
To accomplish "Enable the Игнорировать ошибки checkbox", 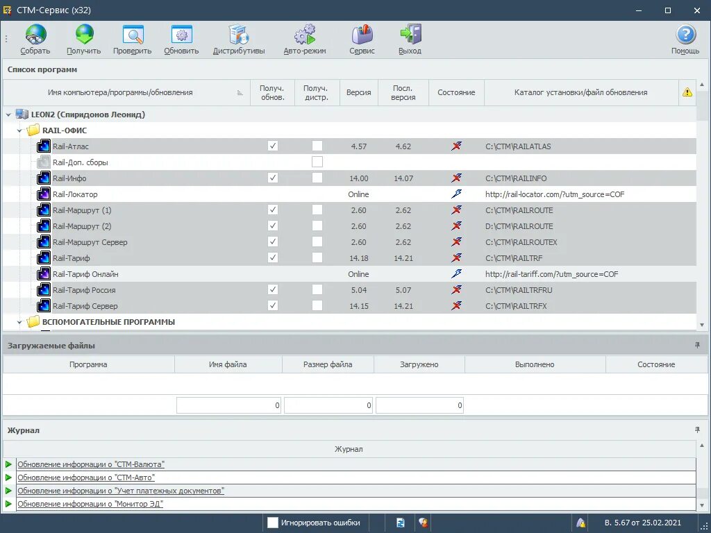I will pyautogui.click(x=272, y=523).
